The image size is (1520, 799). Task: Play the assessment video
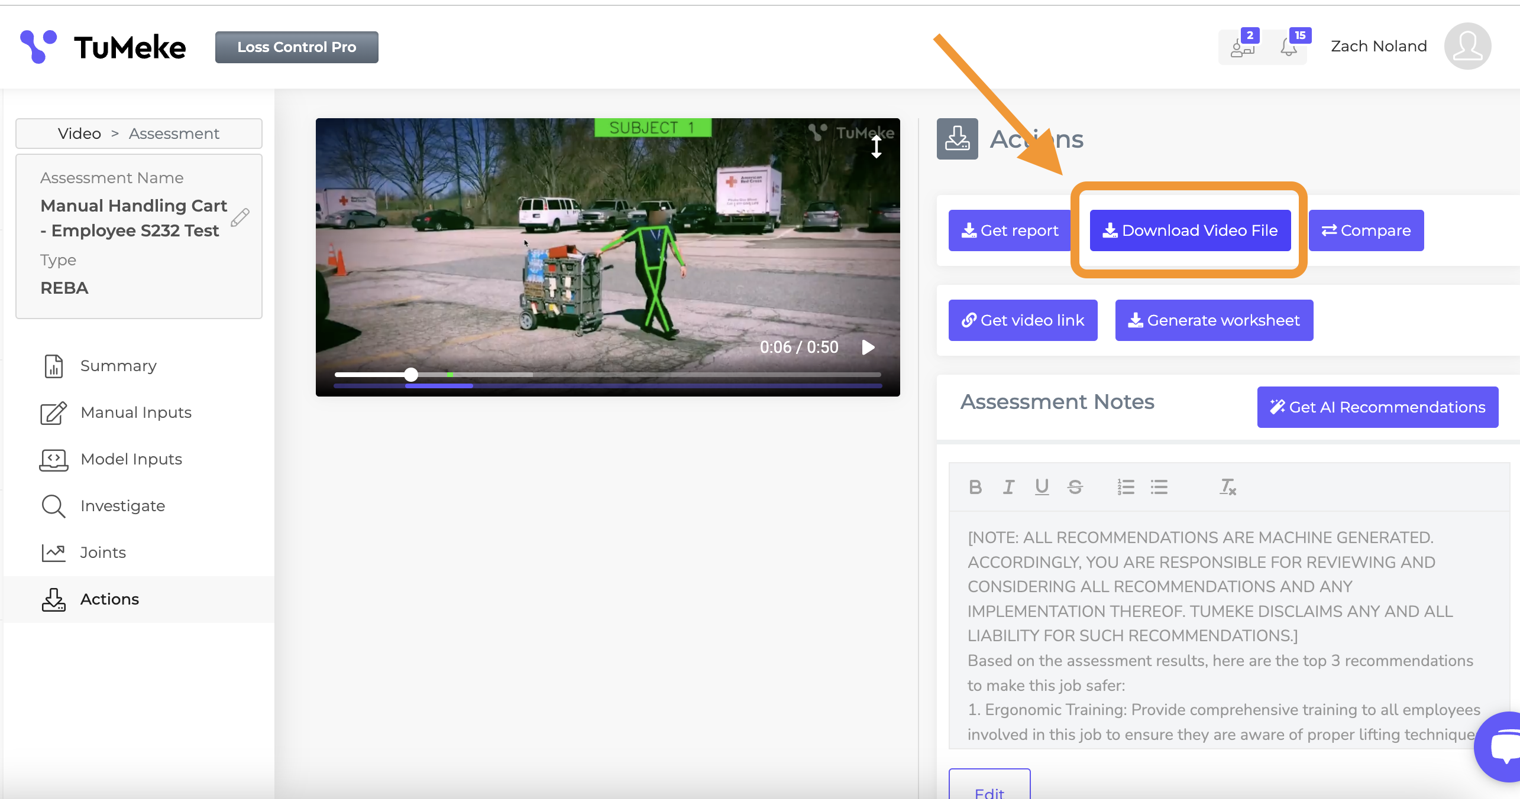point(868,347)
